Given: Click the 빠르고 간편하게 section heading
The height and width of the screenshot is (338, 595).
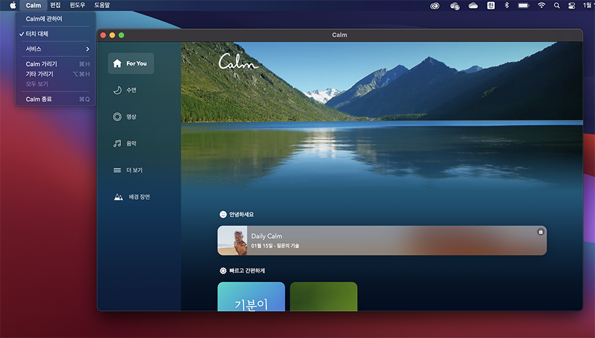Looking at the screenshot, I should pos(247,271).
